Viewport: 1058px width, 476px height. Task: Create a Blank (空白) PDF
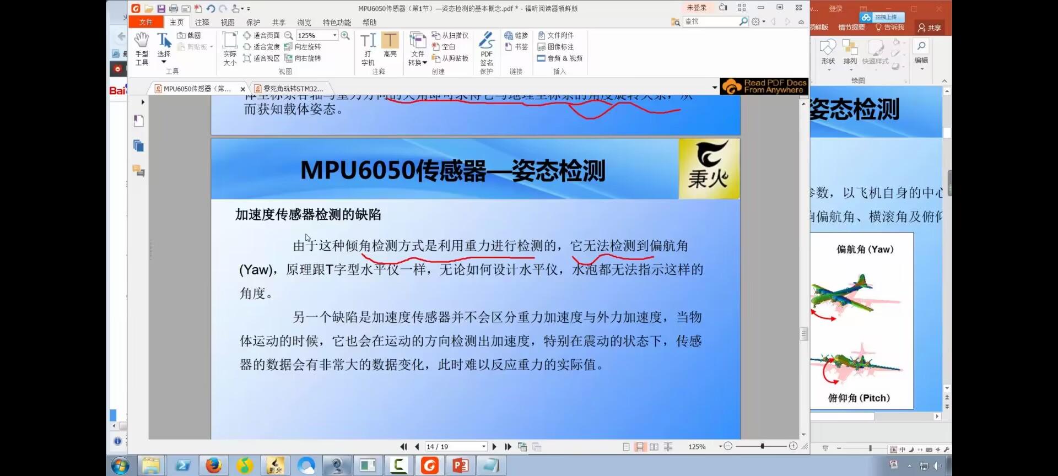tap(444, 47)
